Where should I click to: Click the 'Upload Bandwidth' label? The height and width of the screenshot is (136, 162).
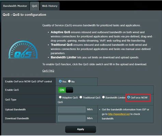[15, 109]
